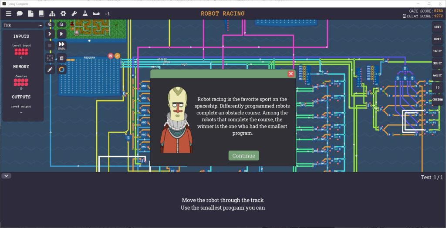The image size is (446, 228).
Task: Toggle the dashed selection box tool
Action: pos(50,58)
